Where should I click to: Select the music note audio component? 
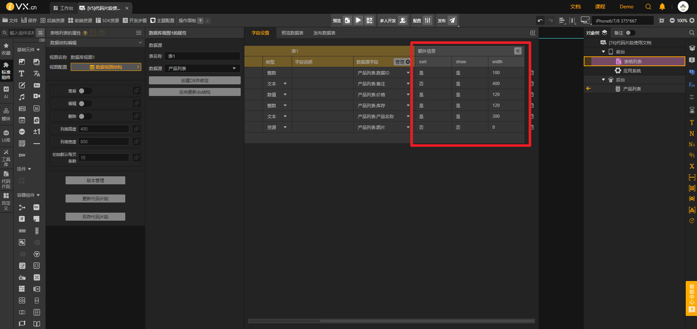click(x=22, y=97)
